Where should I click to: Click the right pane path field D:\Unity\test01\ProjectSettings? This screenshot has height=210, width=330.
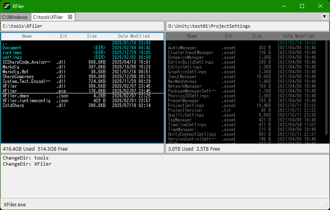tap(248, 26)
